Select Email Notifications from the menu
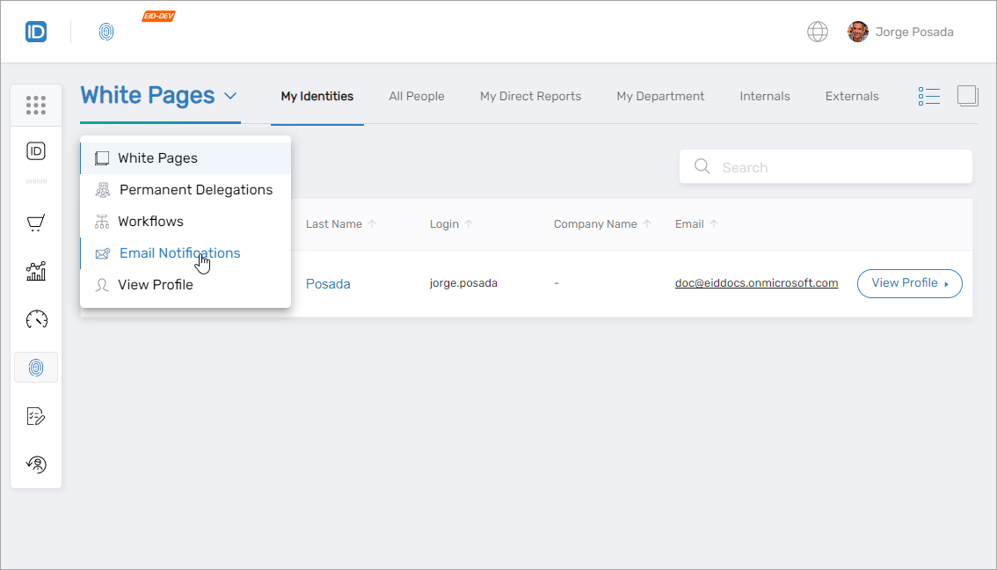Image resolution: width=997 pixels, height=570 pixels. 179,252
